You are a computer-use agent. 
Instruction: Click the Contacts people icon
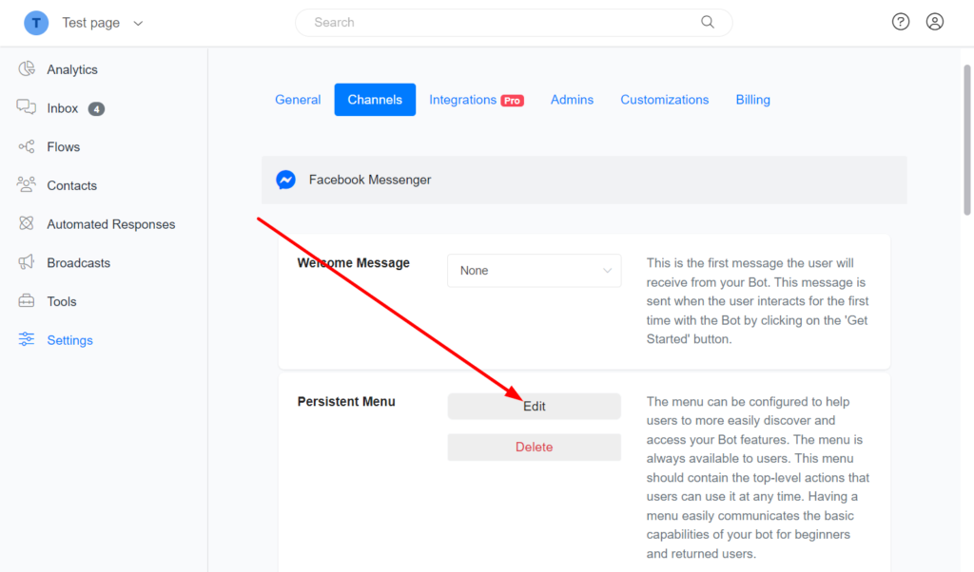pos(27,185)
